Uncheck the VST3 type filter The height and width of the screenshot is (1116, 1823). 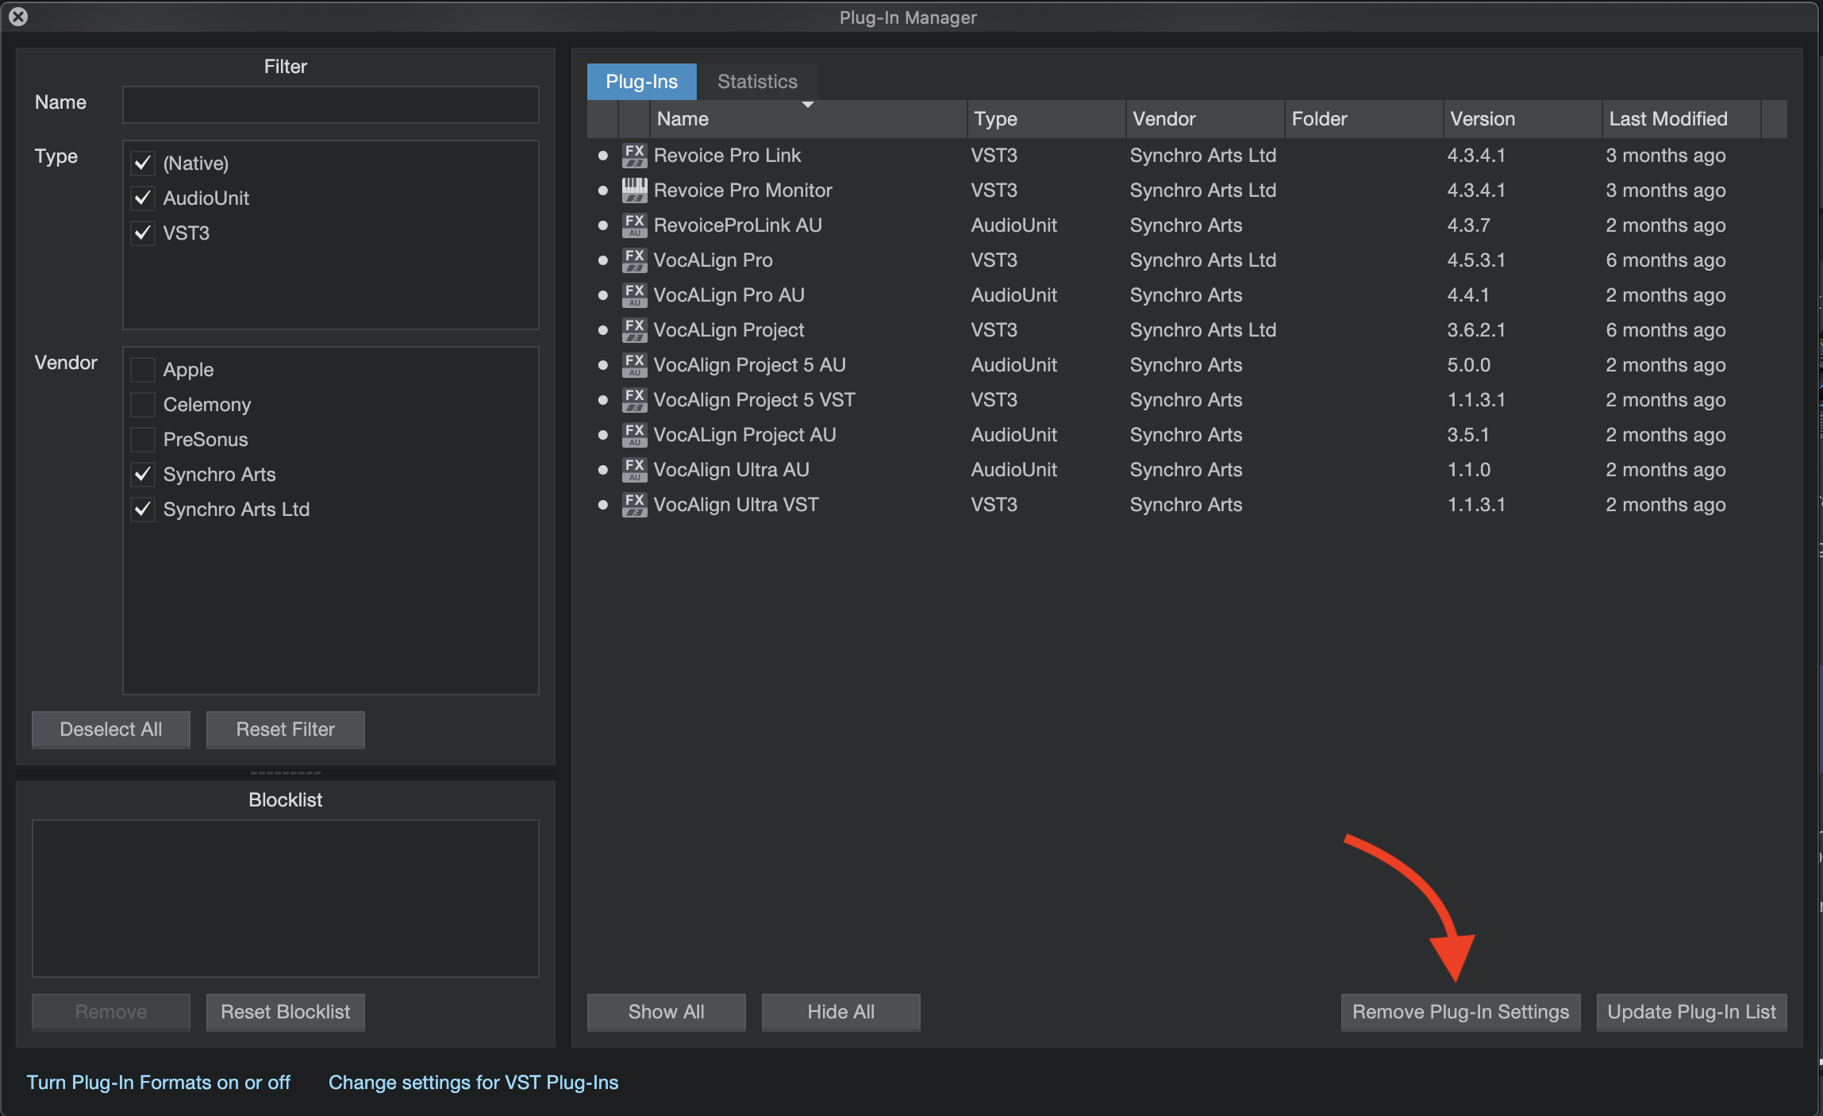(143, 233)
